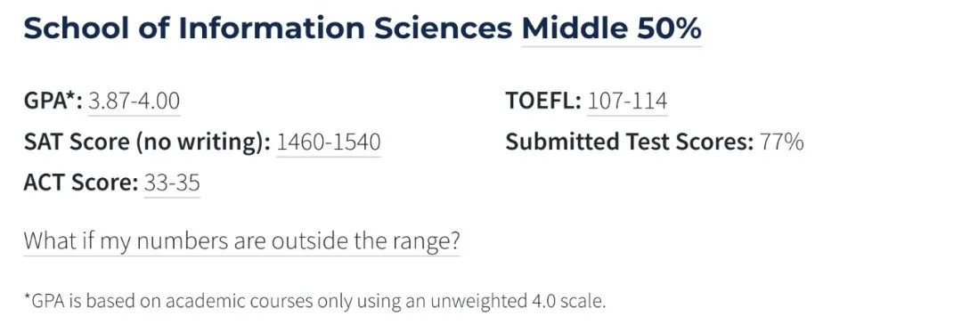Click the "ACT Score:" label
This screenshot has width=962, height=325.
pos(80,183)
